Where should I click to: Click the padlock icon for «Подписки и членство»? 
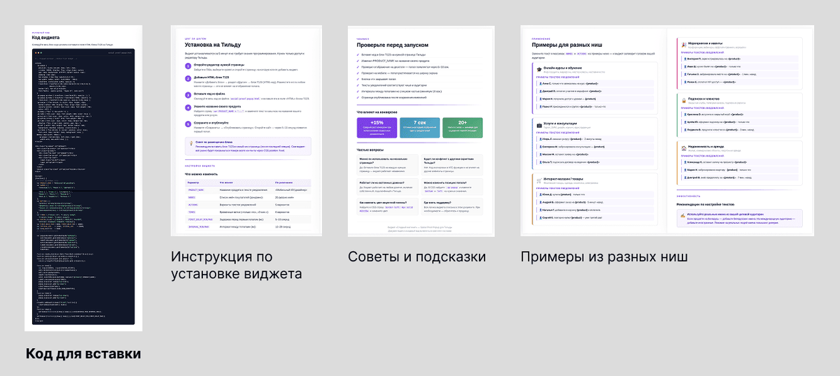(x=683, y=101)
